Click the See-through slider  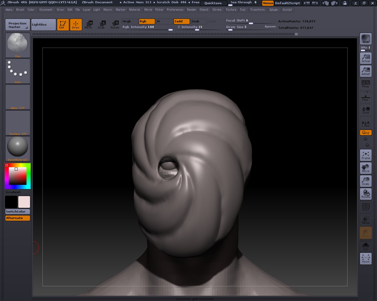click(x=244, y=3)
